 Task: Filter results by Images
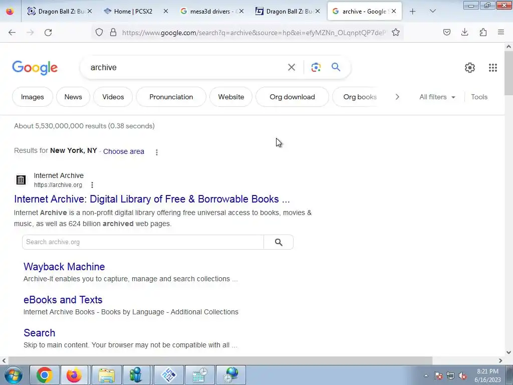click(x=33, y=97)
